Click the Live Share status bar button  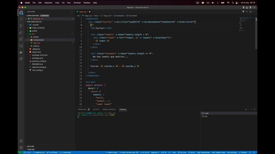52,152
